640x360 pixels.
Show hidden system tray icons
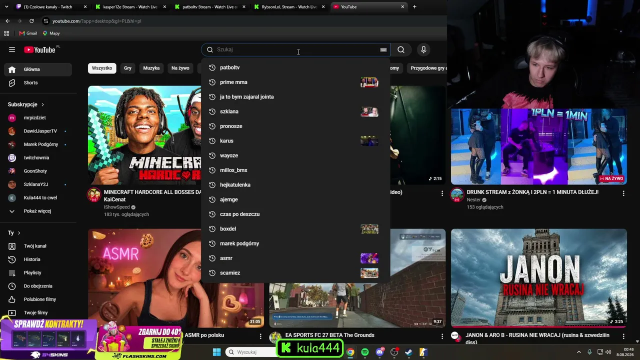click(x=579, y=352)
